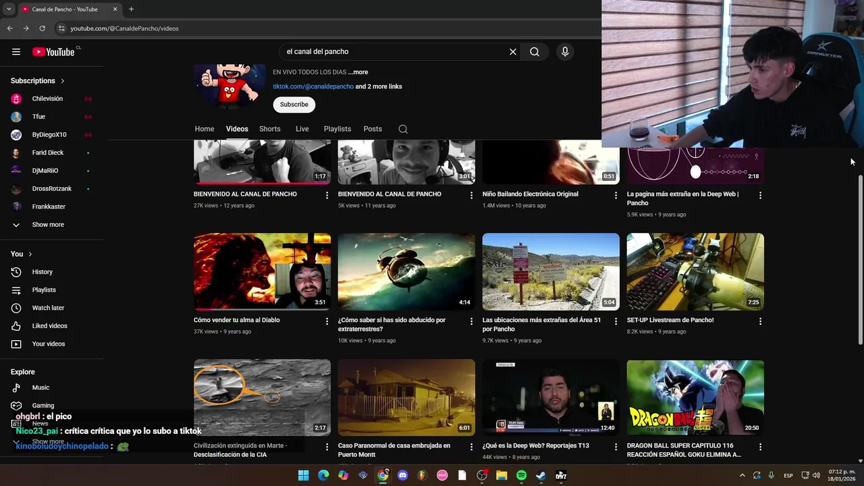The width and height of the screenshot is (864, 486).
Task: Subscribe to Canal de Pancho
Action: (294, 105)
